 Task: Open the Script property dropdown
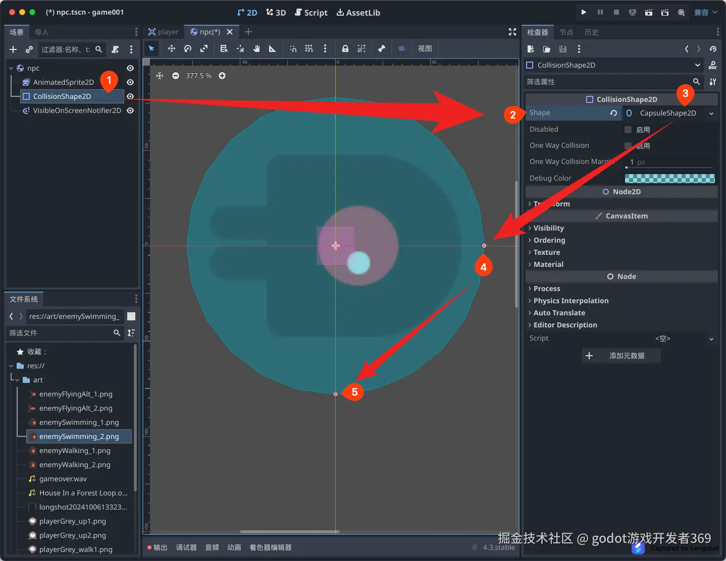coord(711,339)
